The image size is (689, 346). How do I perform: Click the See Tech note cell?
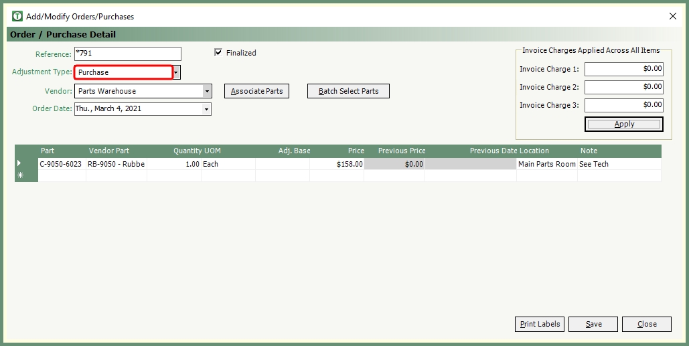point(619,164)
